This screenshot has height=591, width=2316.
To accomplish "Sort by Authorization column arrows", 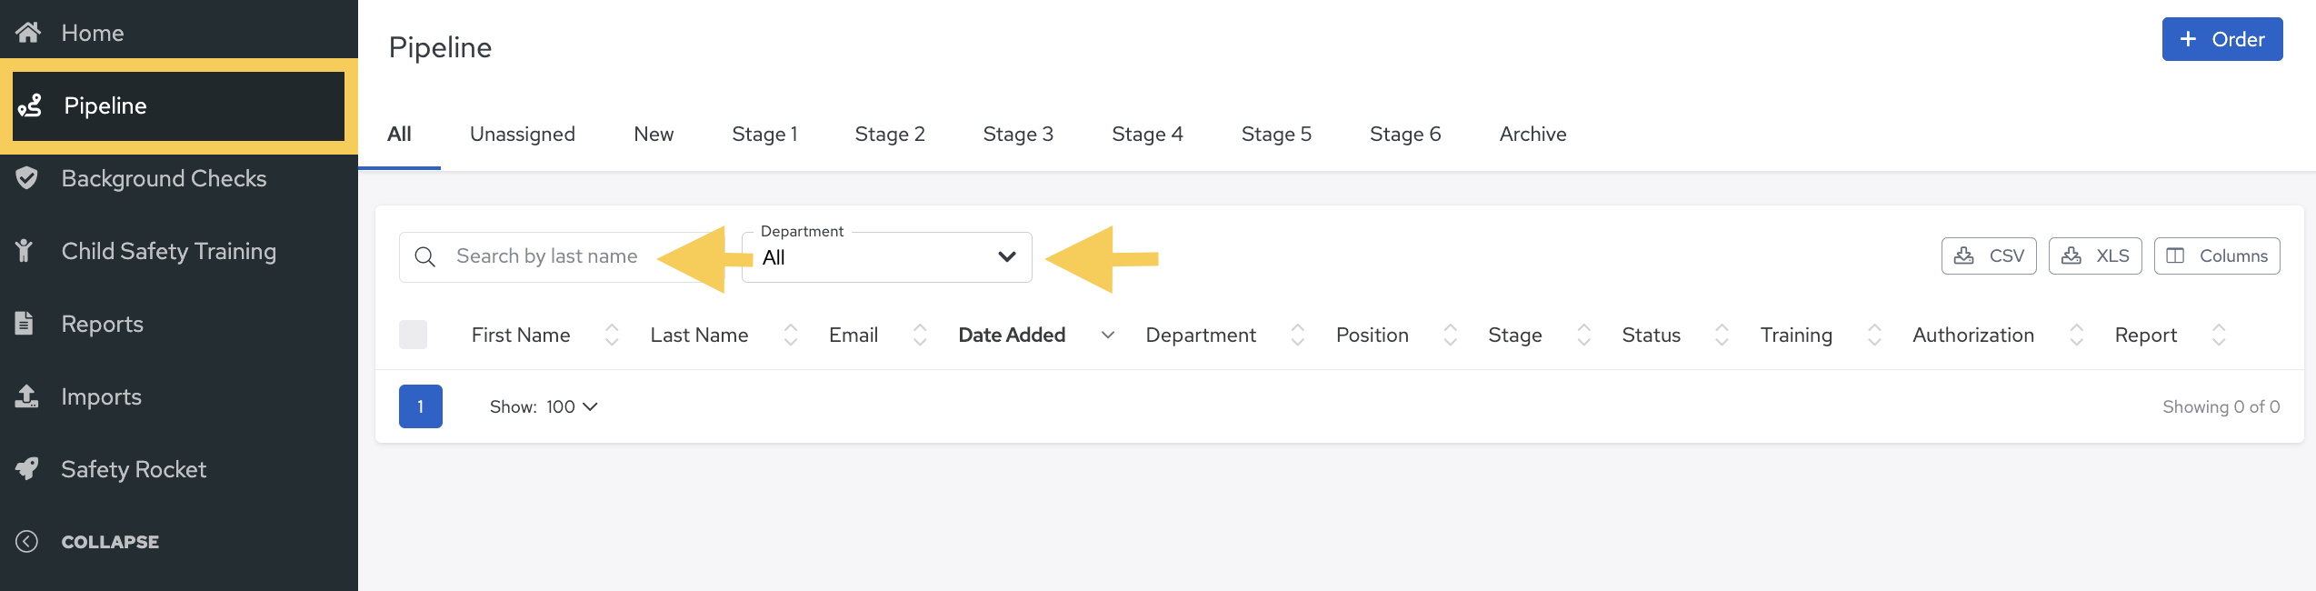I will 2077,336.
